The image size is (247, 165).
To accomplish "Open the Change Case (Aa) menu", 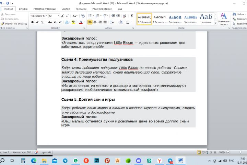I will coord(75,16).
